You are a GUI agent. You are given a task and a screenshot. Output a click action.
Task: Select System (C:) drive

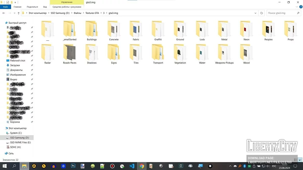pos(16,133)
